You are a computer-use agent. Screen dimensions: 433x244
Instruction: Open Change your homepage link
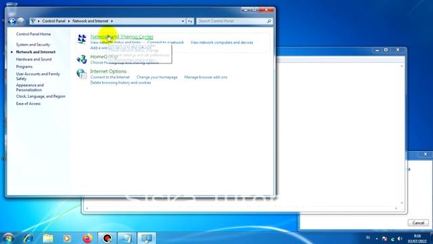157,77
